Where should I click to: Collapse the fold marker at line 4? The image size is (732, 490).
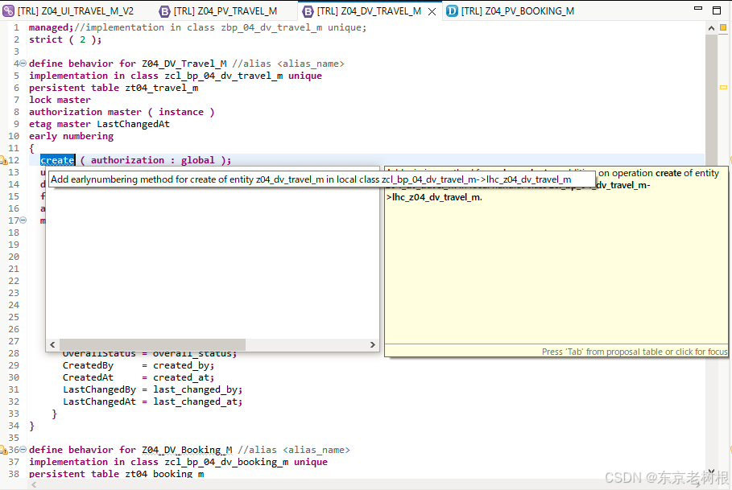(x=23, y=63)
